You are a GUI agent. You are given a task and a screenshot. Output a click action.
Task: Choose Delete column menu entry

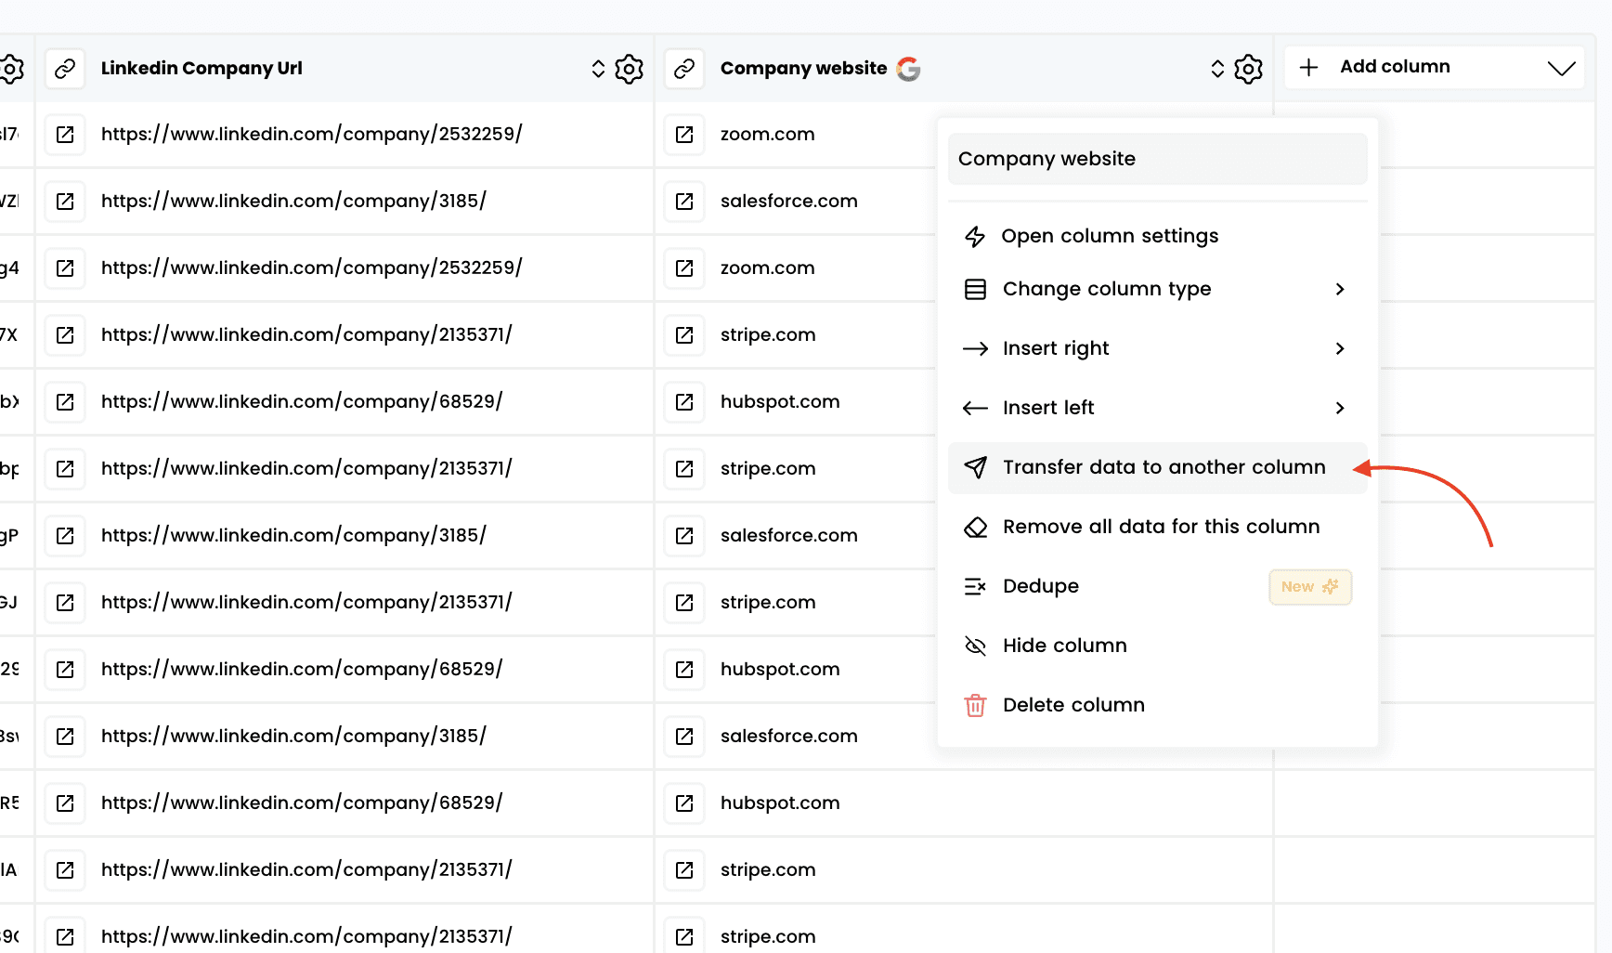1157,705
